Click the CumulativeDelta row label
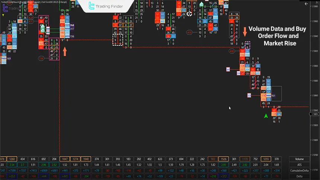Viewport: 320px width, 180px height. [300, 170]
